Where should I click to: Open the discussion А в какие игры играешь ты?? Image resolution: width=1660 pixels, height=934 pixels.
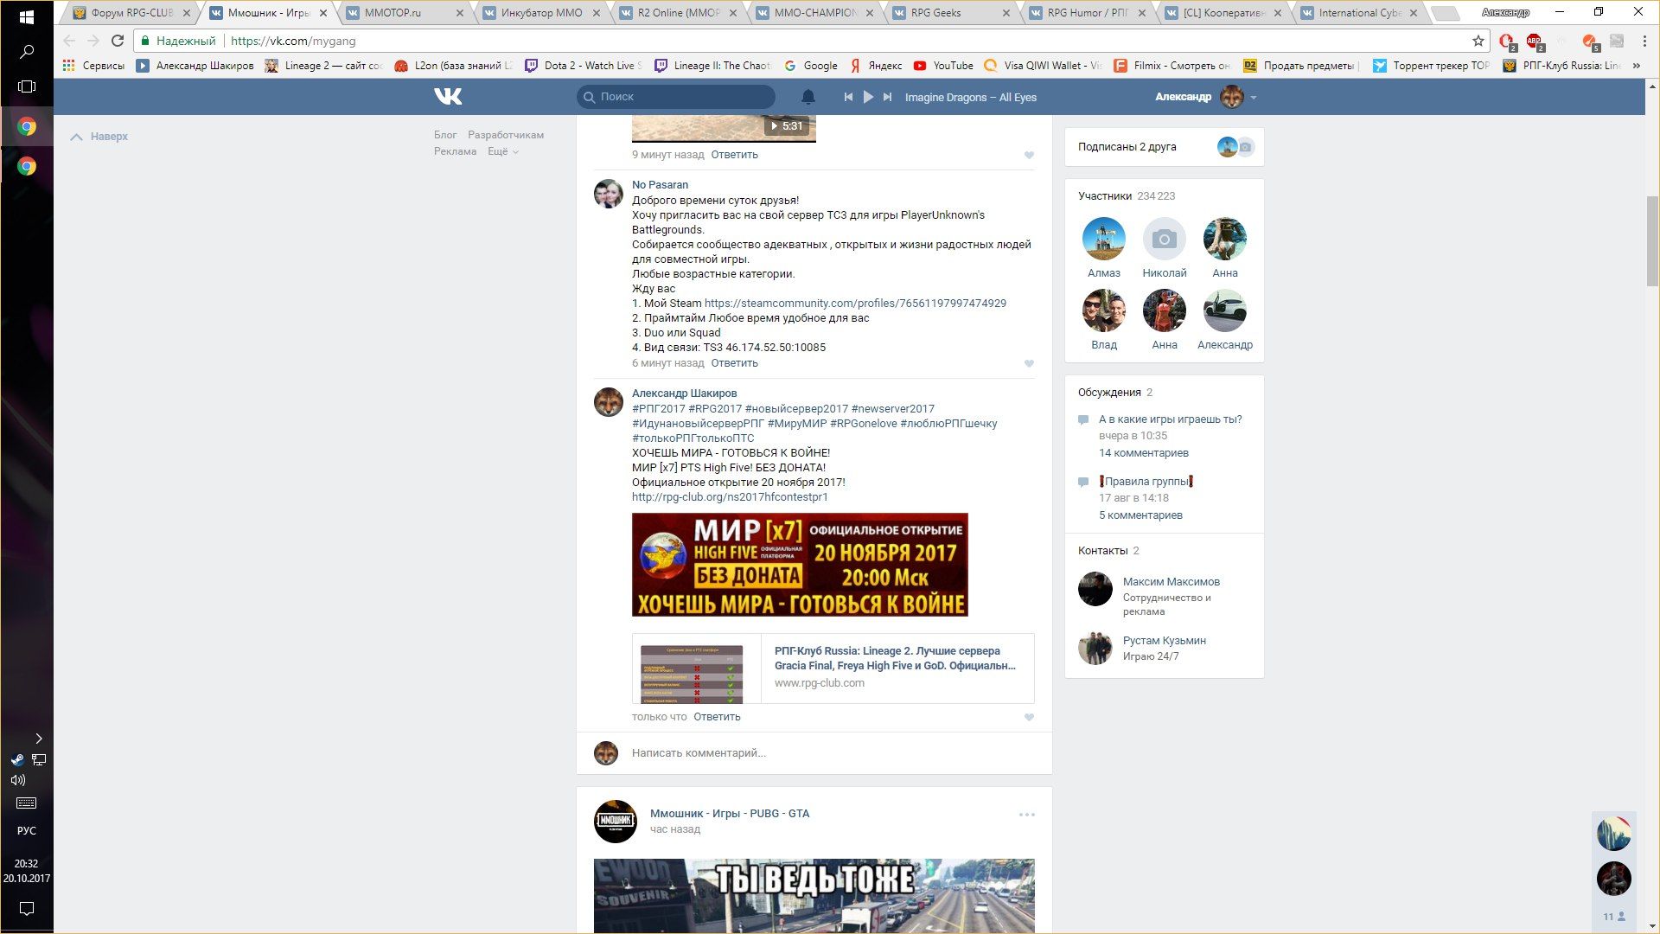1170,419
